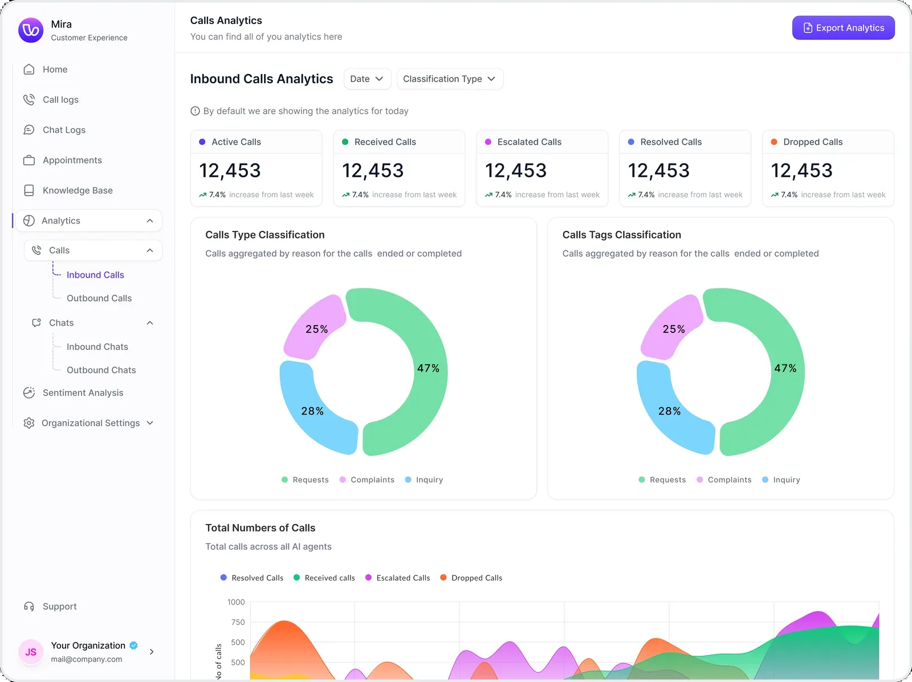Open Sentiment Analysis page
This screenshot has width=912, height=682.
pos(83,393)
